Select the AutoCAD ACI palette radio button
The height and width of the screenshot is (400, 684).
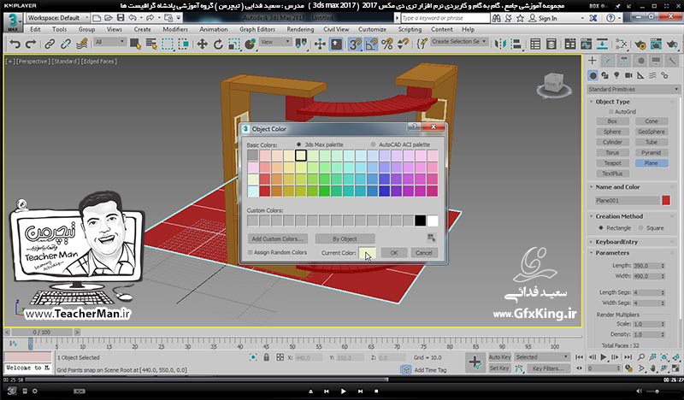point(373,144)
